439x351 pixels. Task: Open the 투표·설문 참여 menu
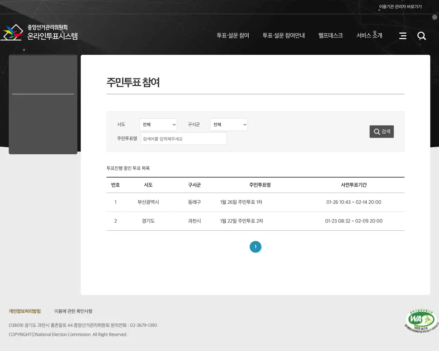pos(233,35)
